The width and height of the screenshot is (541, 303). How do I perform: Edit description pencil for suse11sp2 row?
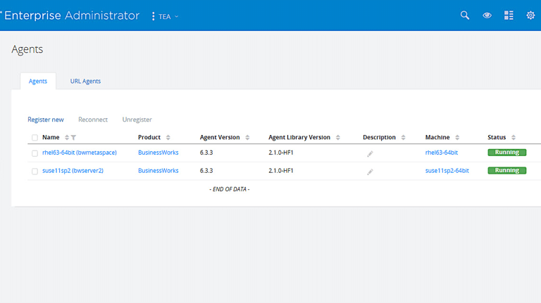point(370,172)
